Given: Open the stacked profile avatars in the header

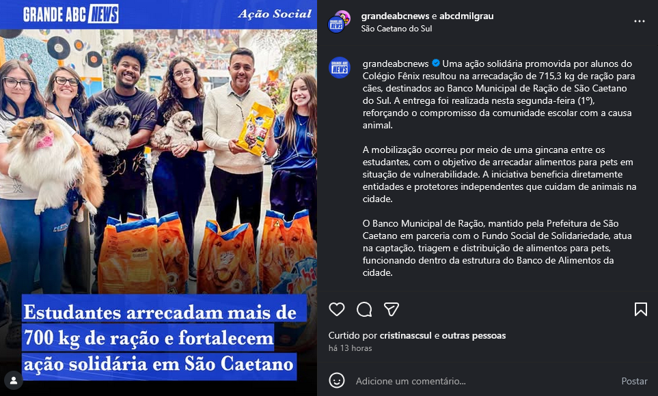Looking at the screenshot, I should click(x=339, y=22).
